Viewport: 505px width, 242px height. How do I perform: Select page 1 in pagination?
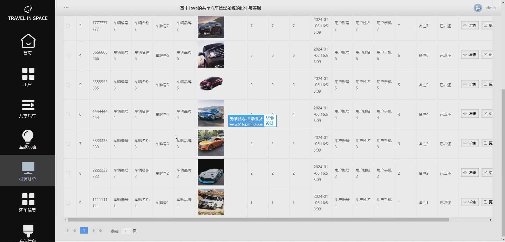pyautogui.click(x=84, y=230)
